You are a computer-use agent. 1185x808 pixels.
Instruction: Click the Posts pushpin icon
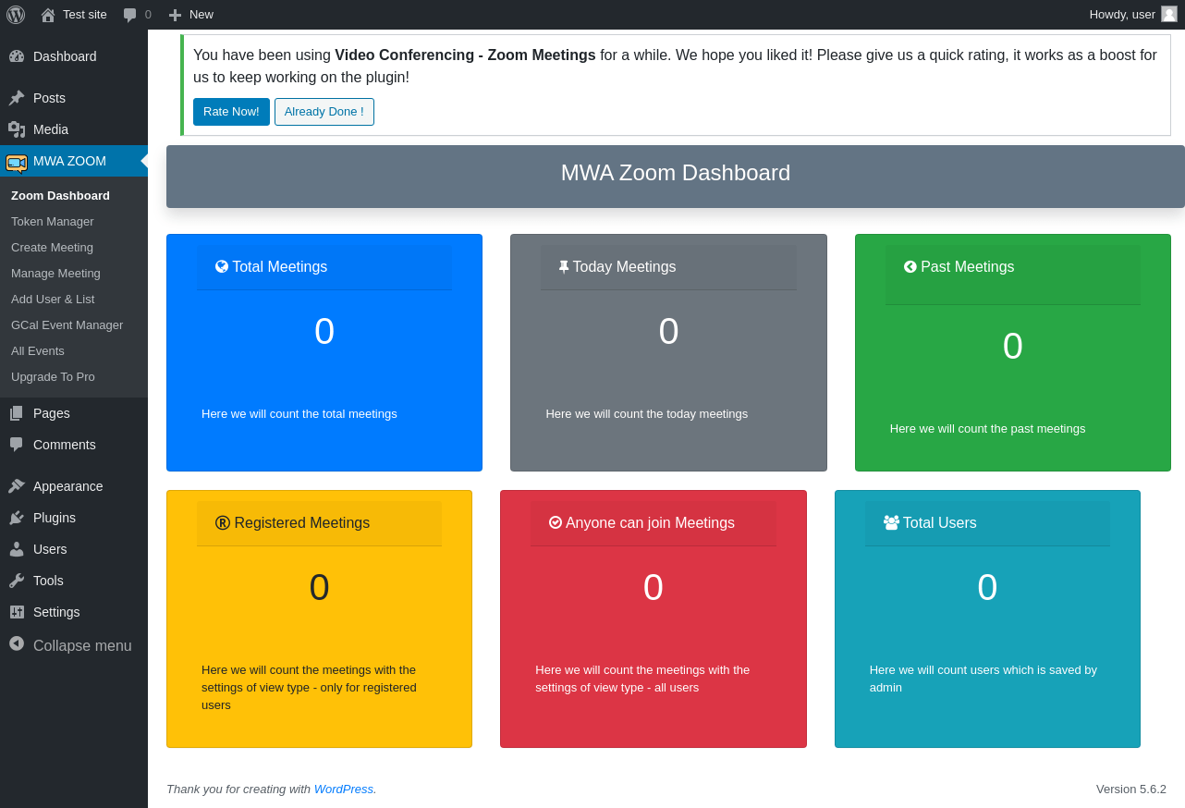17,98
